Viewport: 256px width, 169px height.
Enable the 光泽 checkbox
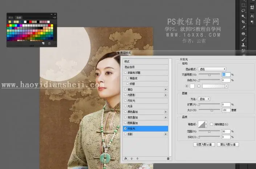(x=125, y=106)
